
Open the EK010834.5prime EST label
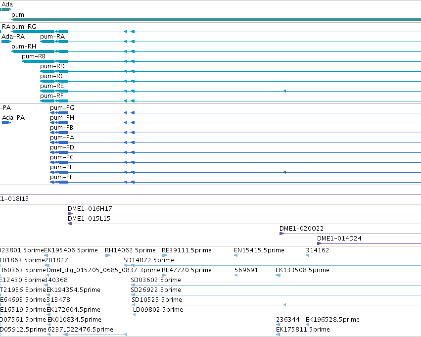74,320
